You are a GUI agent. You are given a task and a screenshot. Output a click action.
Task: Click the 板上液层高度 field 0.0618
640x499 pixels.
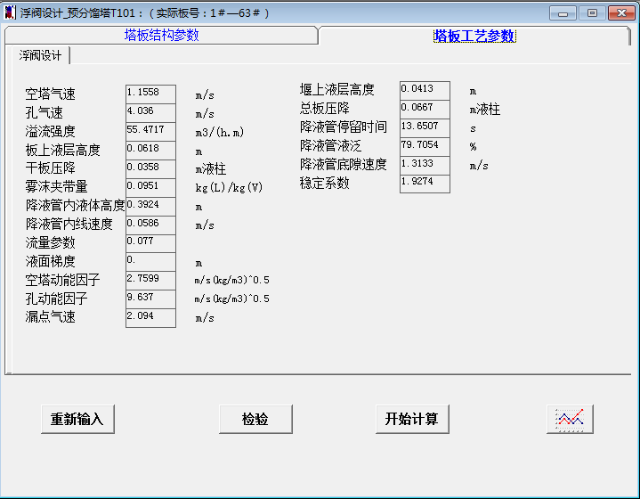(150, 151)
